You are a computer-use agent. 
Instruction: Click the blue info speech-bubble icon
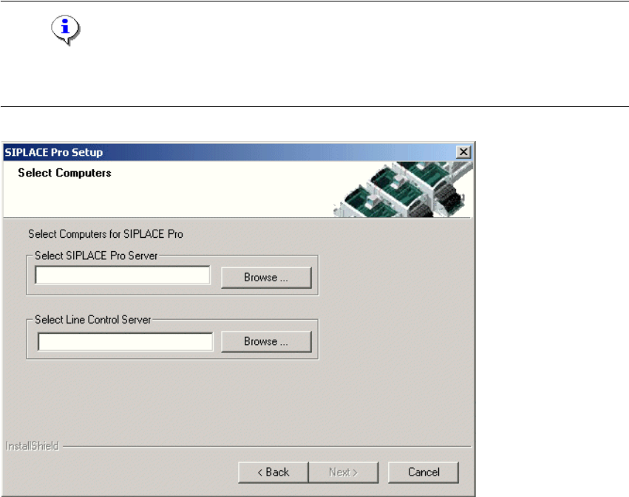point(65,30)
